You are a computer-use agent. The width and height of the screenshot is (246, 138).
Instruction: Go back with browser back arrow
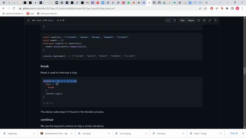[3, 8]
